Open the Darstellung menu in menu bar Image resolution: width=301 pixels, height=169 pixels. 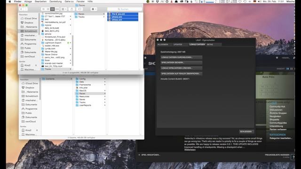pyautogui.click(x=55, y=1)
